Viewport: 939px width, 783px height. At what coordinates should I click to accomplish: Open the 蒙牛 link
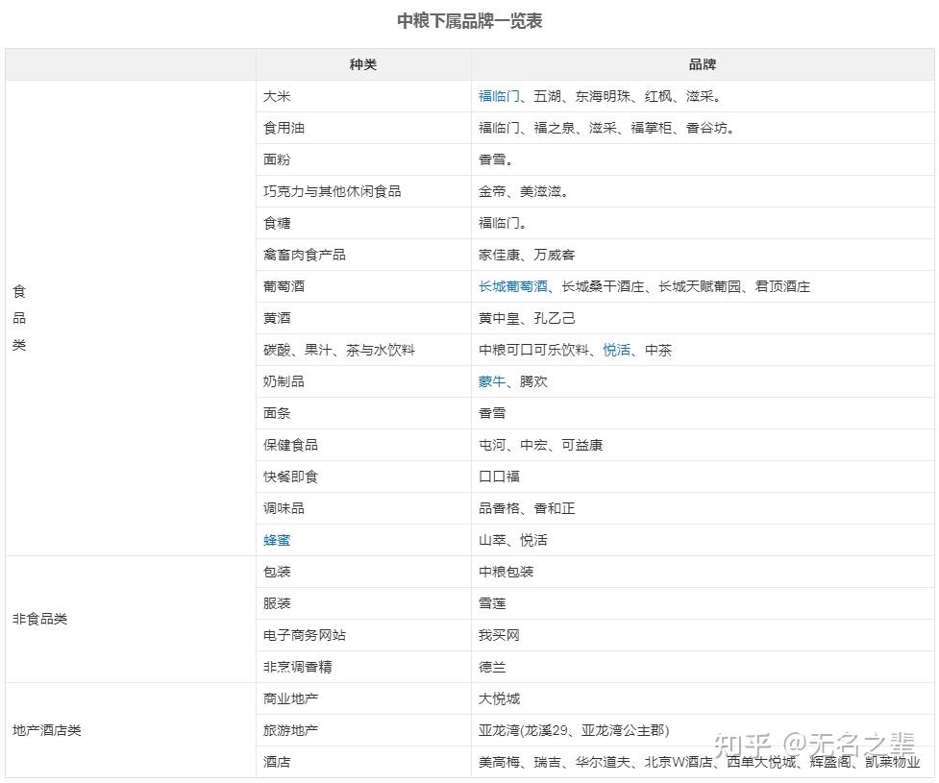tap(492, 382)
